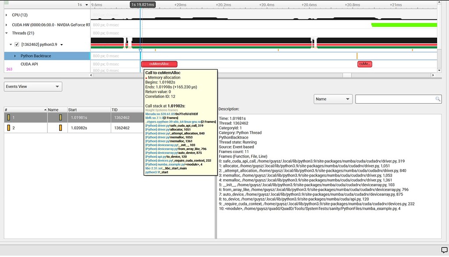Screen dimensions: 449x257
Task: Open the Events View dropdown
Action: 33,87
